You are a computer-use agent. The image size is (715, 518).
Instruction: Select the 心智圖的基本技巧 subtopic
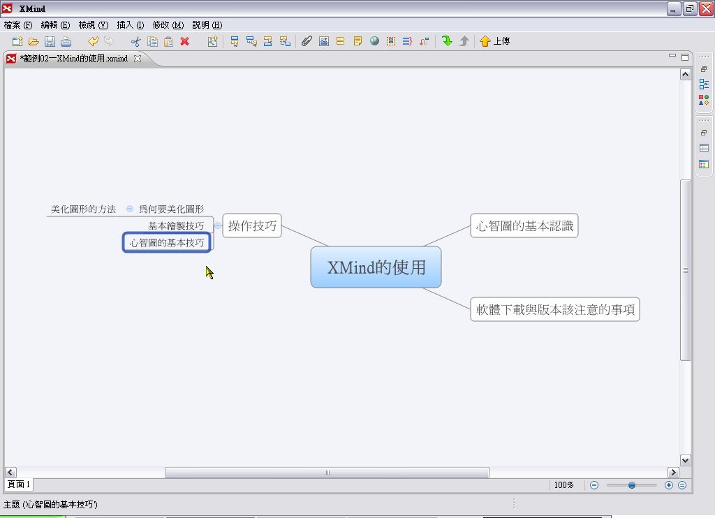167,242
